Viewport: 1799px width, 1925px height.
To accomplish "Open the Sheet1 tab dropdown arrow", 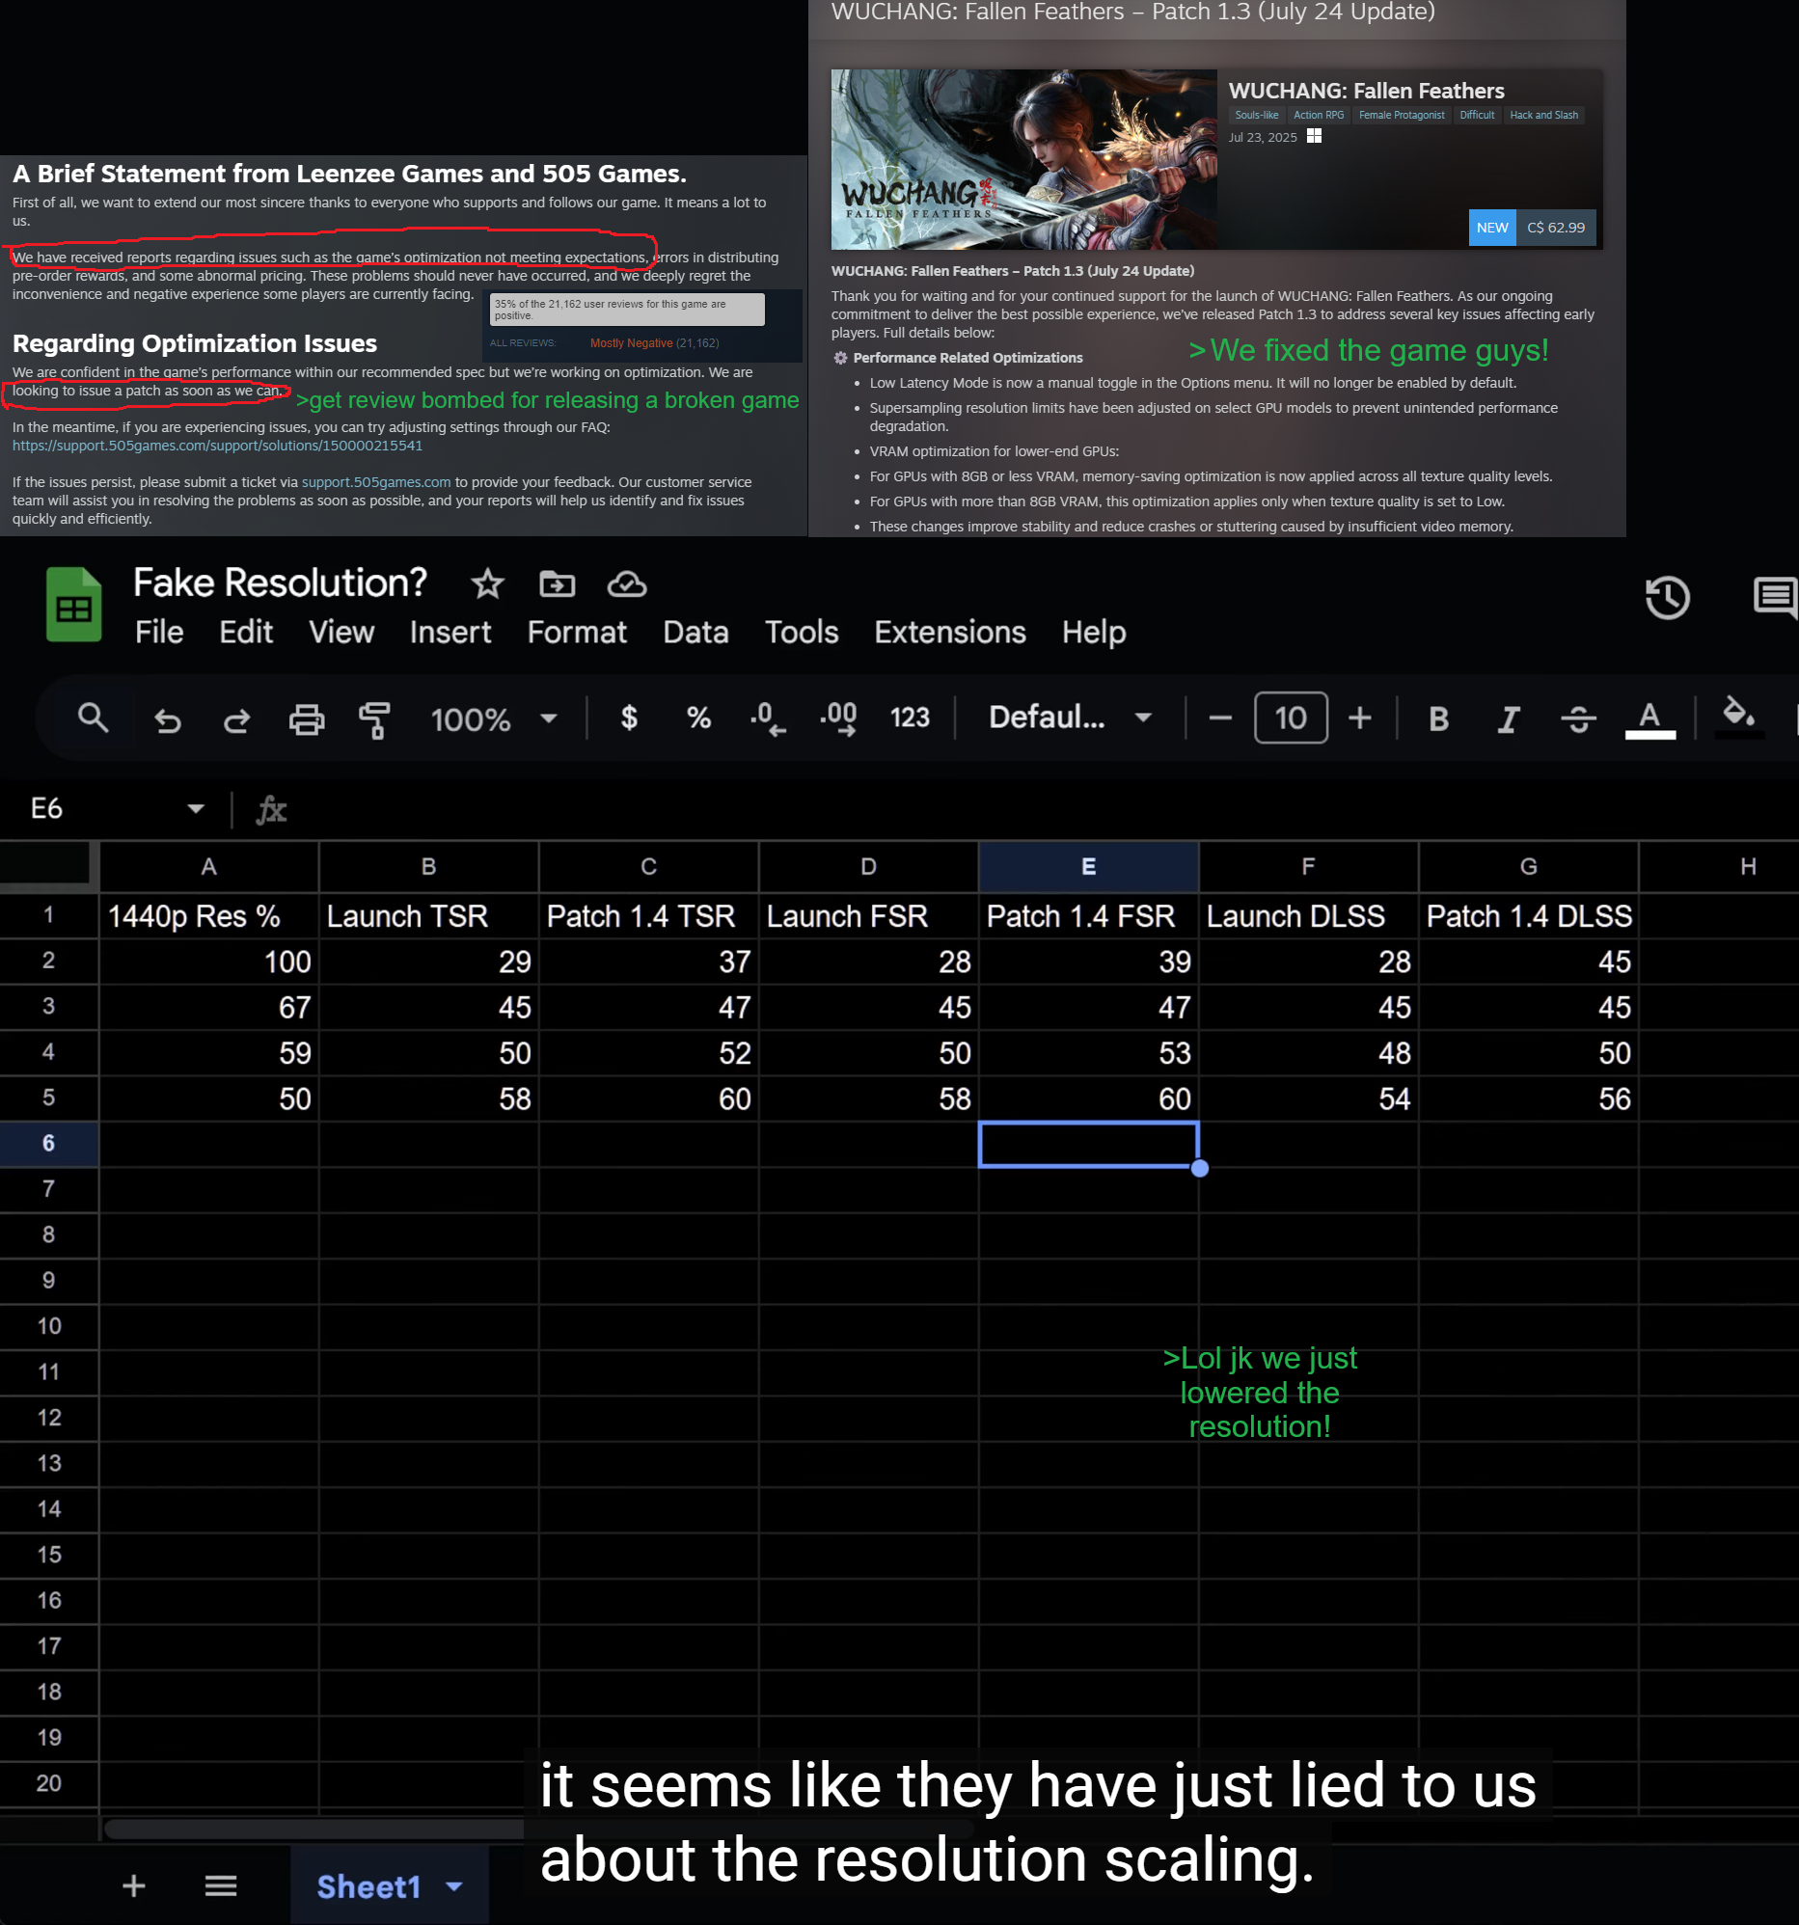I will (x=454, y=1886).
